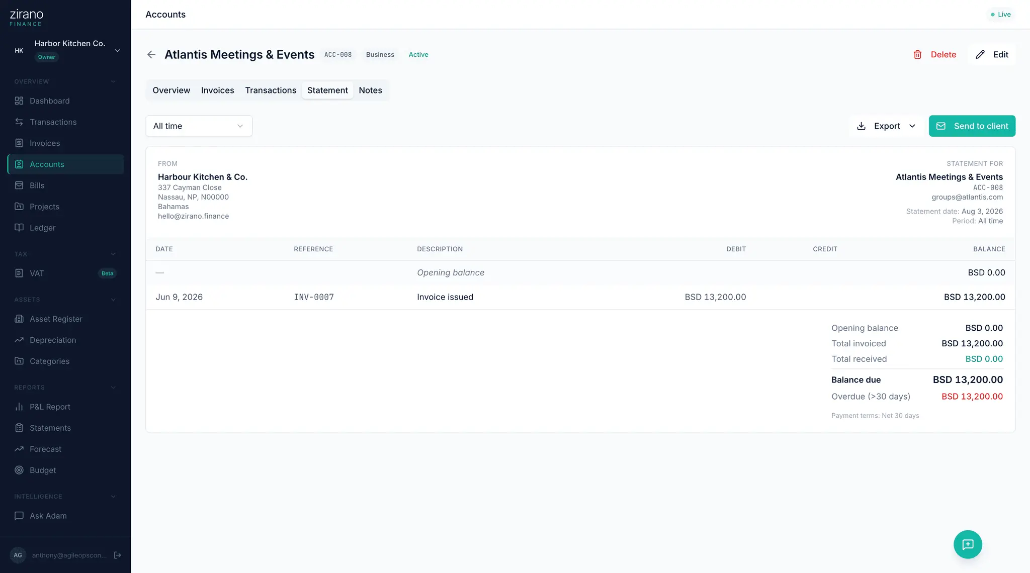Click the Payment terms: Net 30 days text

tap(875, 416)
